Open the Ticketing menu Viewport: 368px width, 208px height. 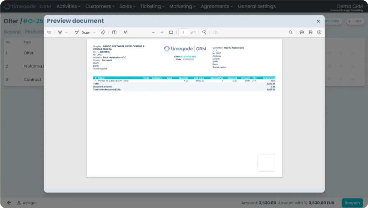pos(153,6)
